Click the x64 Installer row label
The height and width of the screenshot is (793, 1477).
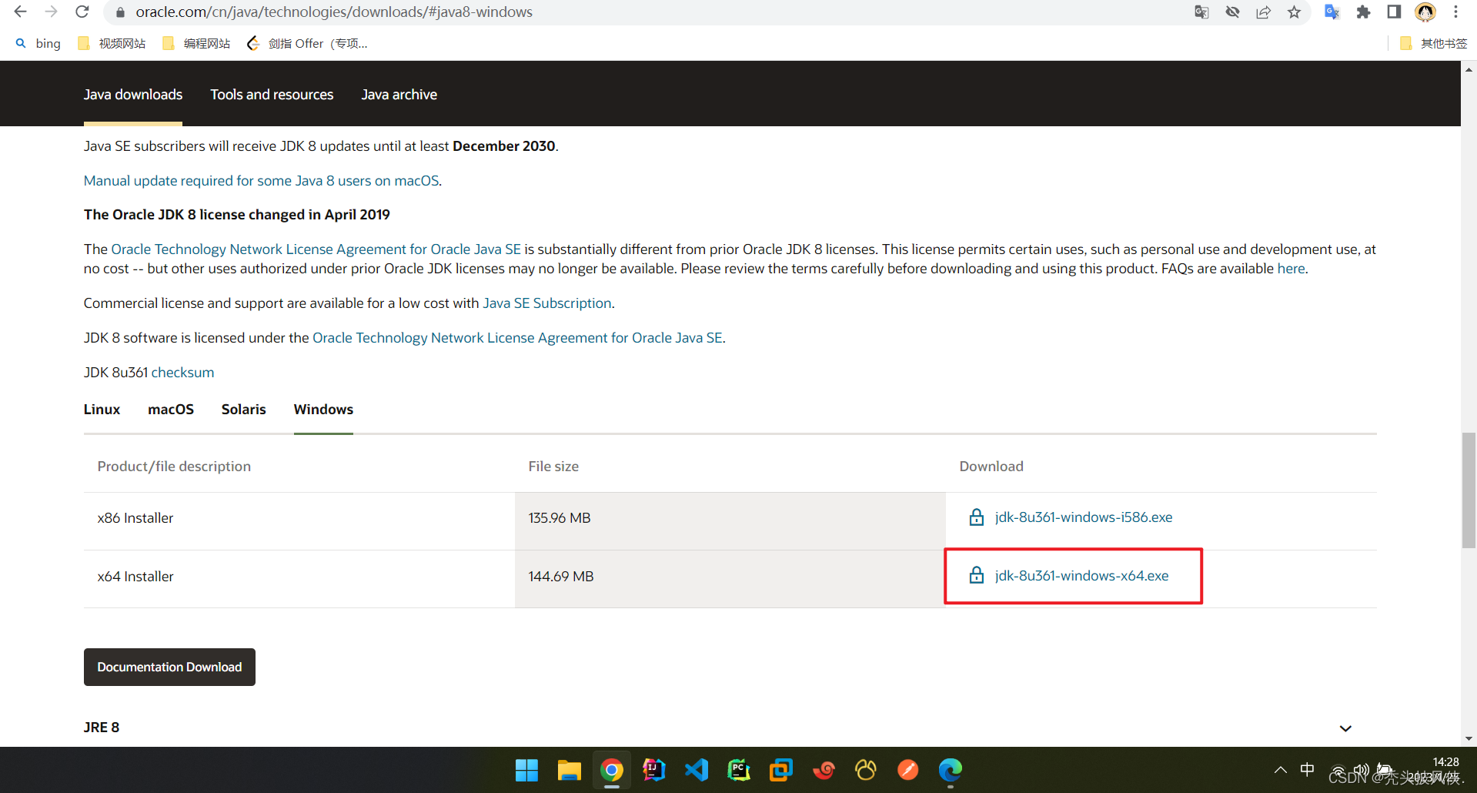[x=135, y=576]
